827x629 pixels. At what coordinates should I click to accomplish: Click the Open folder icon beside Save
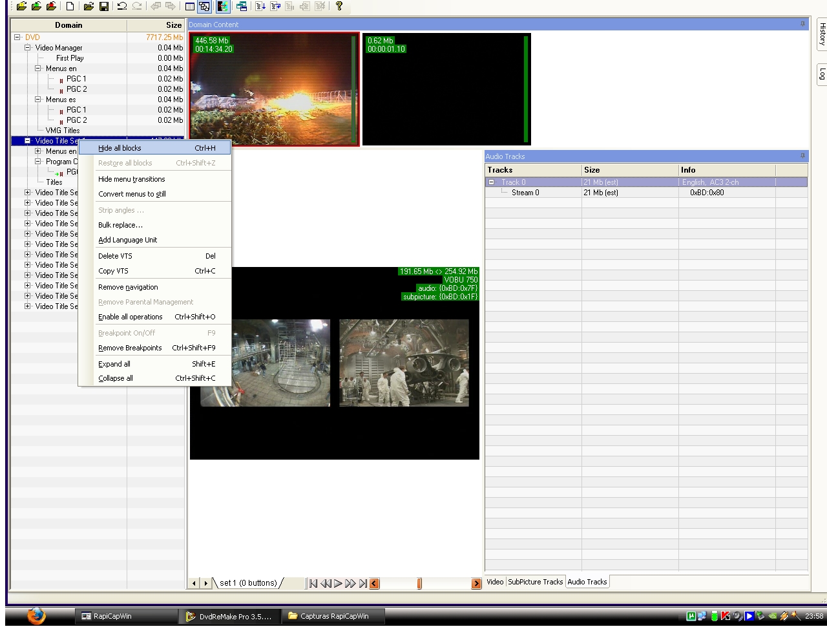(x=89, y=6)
